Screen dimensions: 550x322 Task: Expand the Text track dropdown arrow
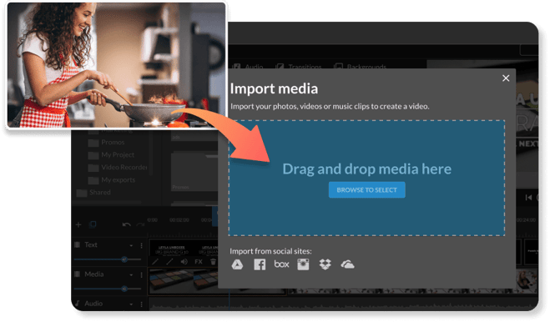(131, 245)
